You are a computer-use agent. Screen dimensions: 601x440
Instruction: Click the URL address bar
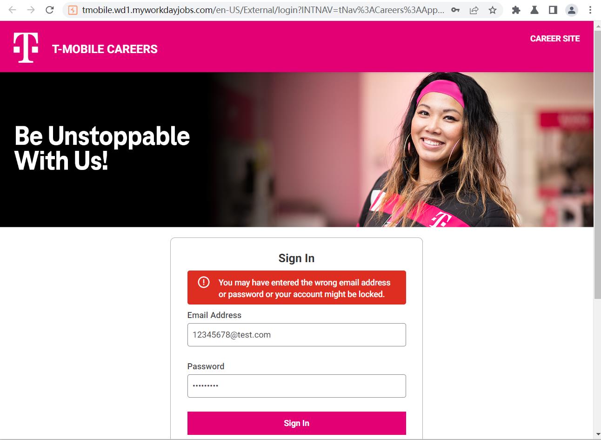tap(263, 10)
